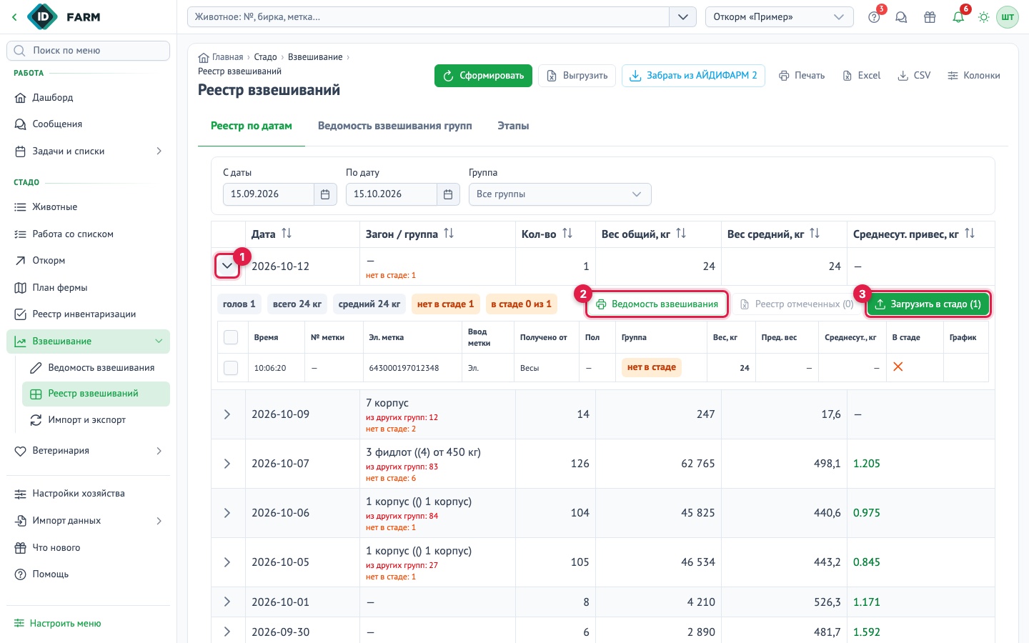Expand the 2026-10-09 row
Image resolution: width=1029 pixels, height=643 pixels.
[x=227, y=414]
